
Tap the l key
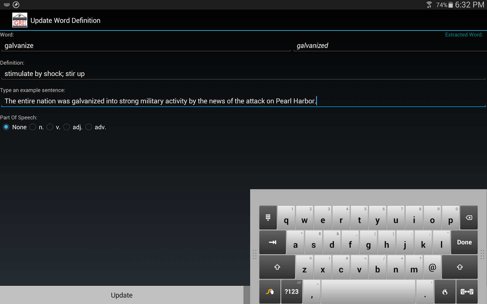click(441, 242)
